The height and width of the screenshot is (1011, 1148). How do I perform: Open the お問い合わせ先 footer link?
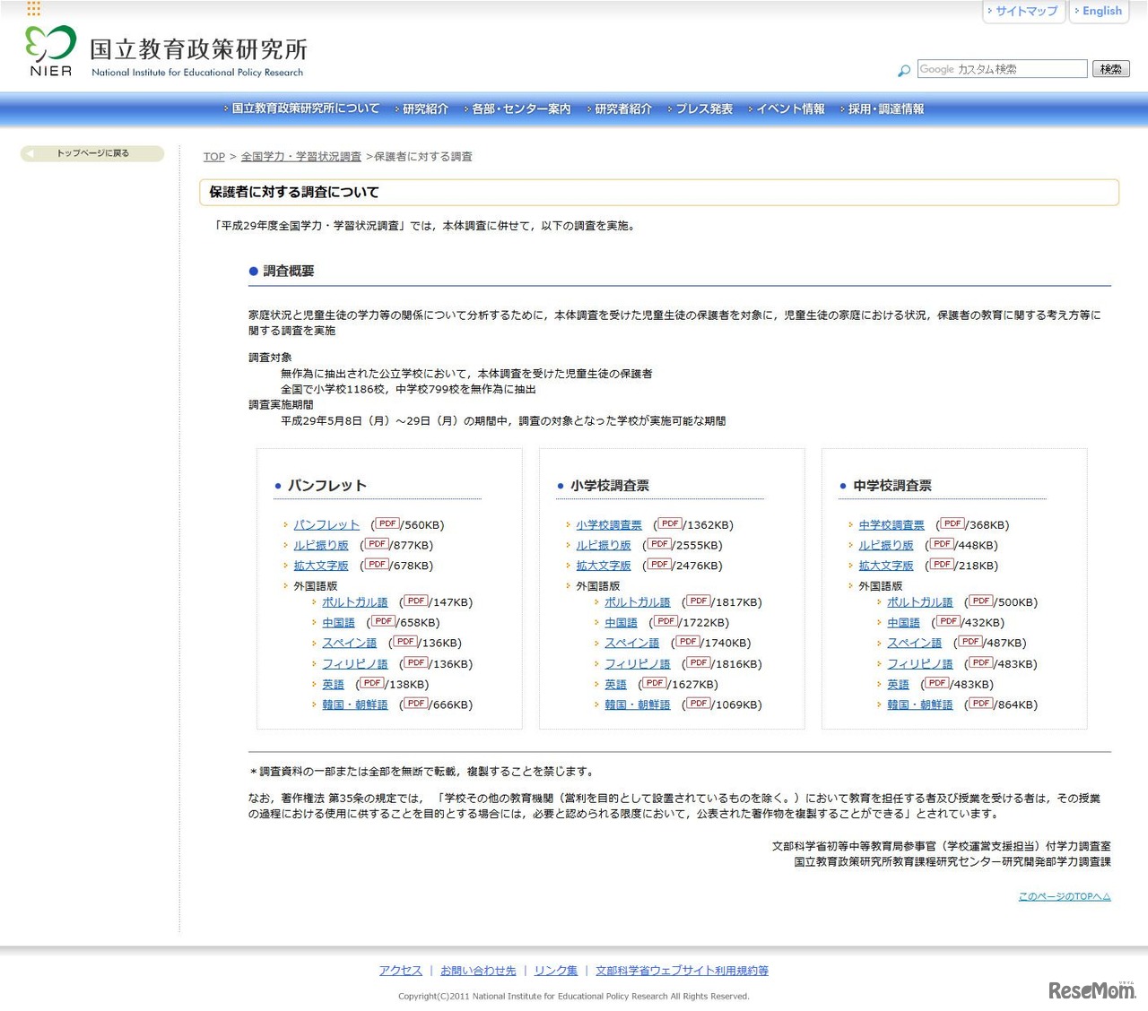click(478, 971)
